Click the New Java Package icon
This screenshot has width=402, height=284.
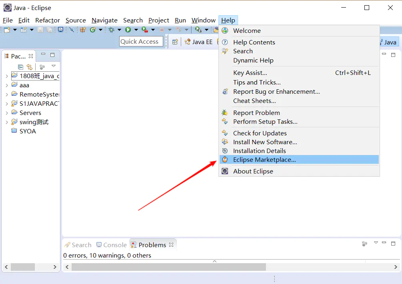point(83,30)
